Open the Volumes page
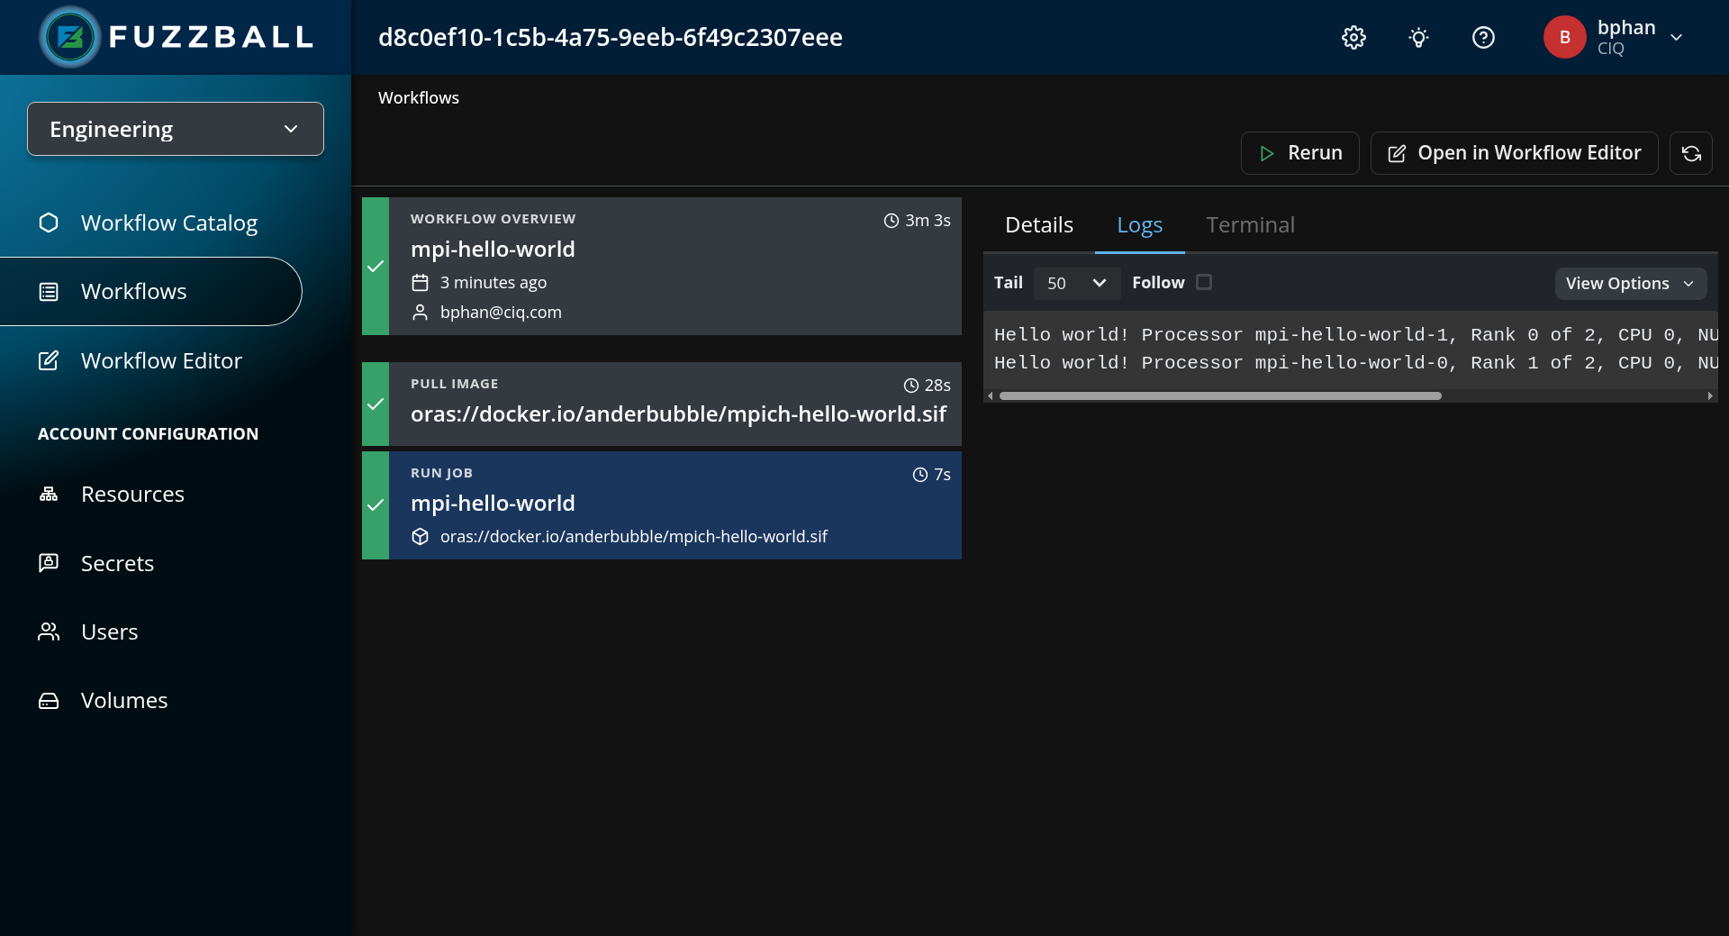The image size is (1729, 936). tap(123, 700)
